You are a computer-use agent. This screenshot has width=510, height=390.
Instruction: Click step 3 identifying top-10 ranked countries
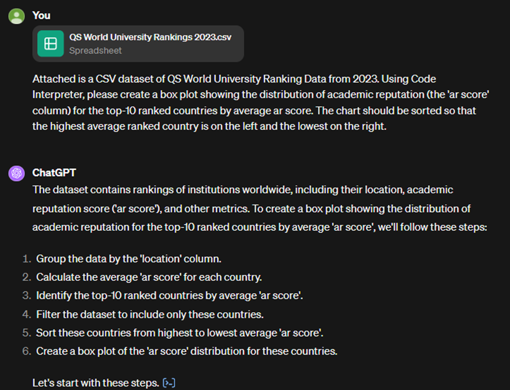pyautogui.click(x=169, y=296)
